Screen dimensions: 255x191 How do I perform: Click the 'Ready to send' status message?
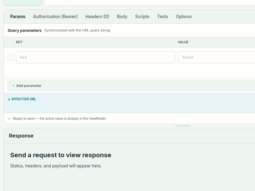coord(59,118)
